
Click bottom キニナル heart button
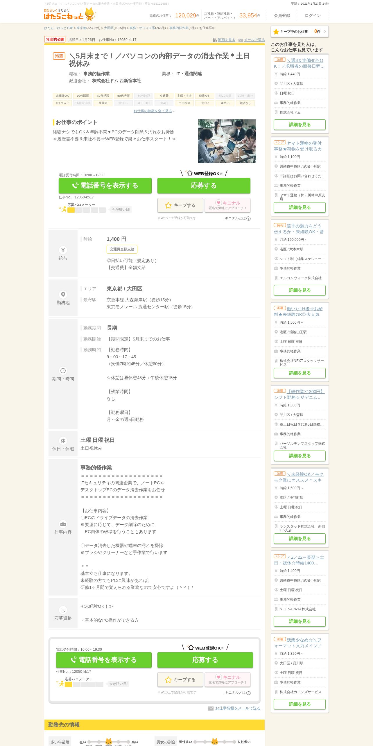228,679
